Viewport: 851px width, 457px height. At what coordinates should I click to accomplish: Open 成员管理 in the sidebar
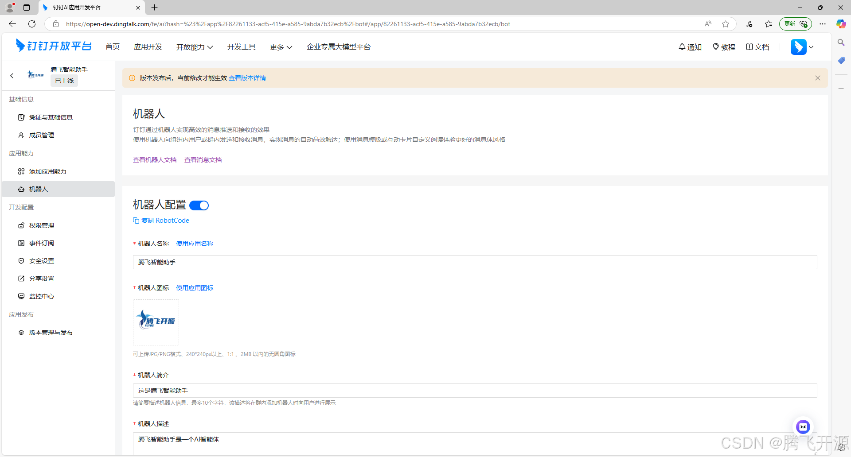(x=58, y=135)
